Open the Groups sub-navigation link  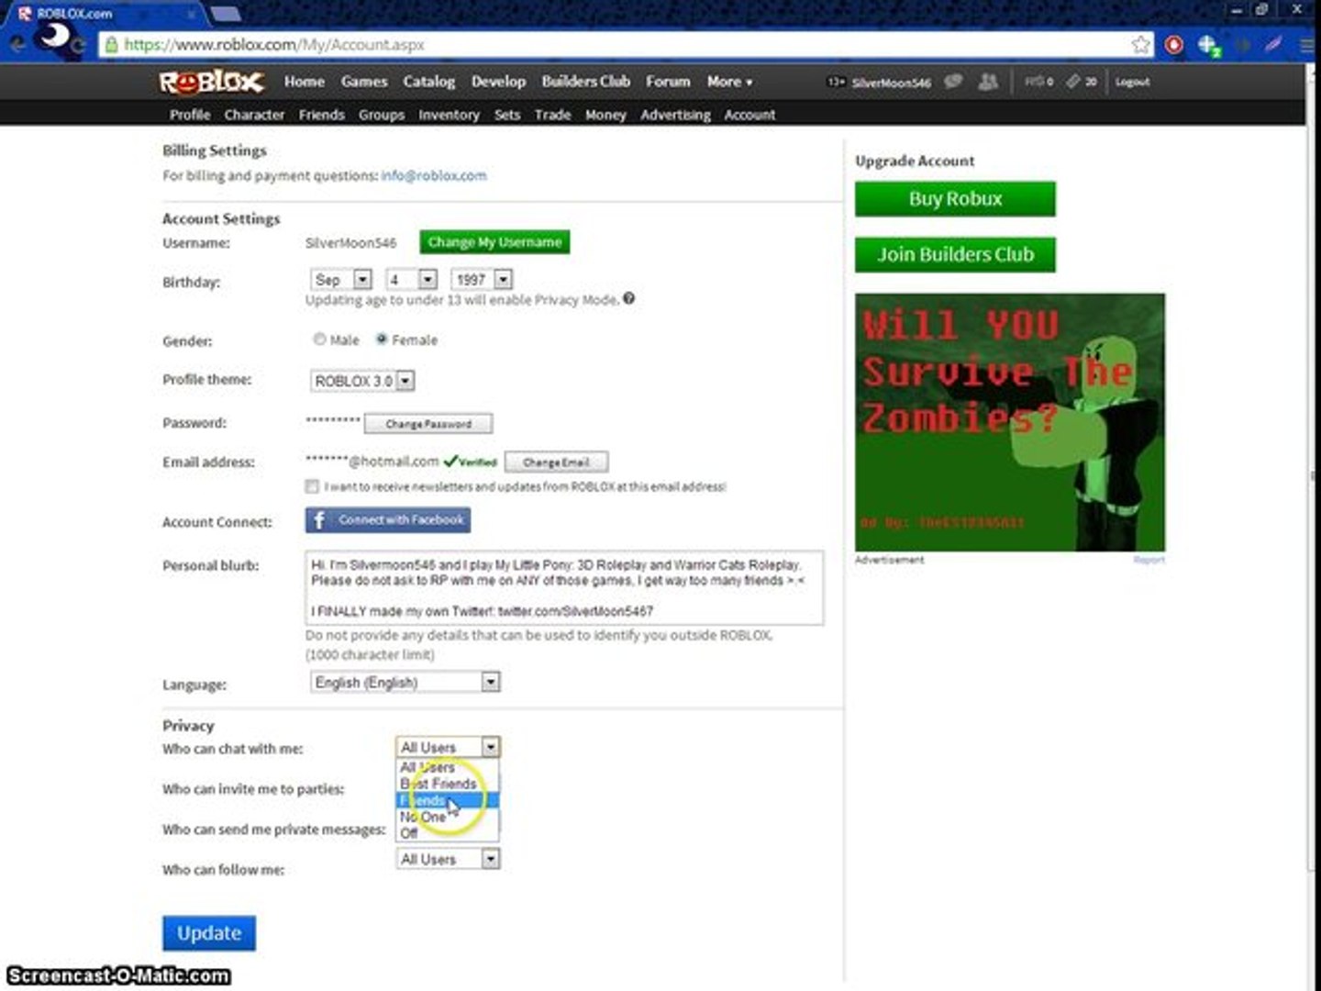tap(382, 115)
